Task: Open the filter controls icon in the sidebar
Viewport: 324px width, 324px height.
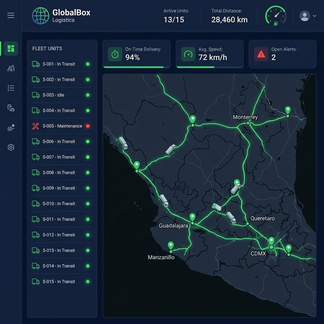Action: (11, 128)
